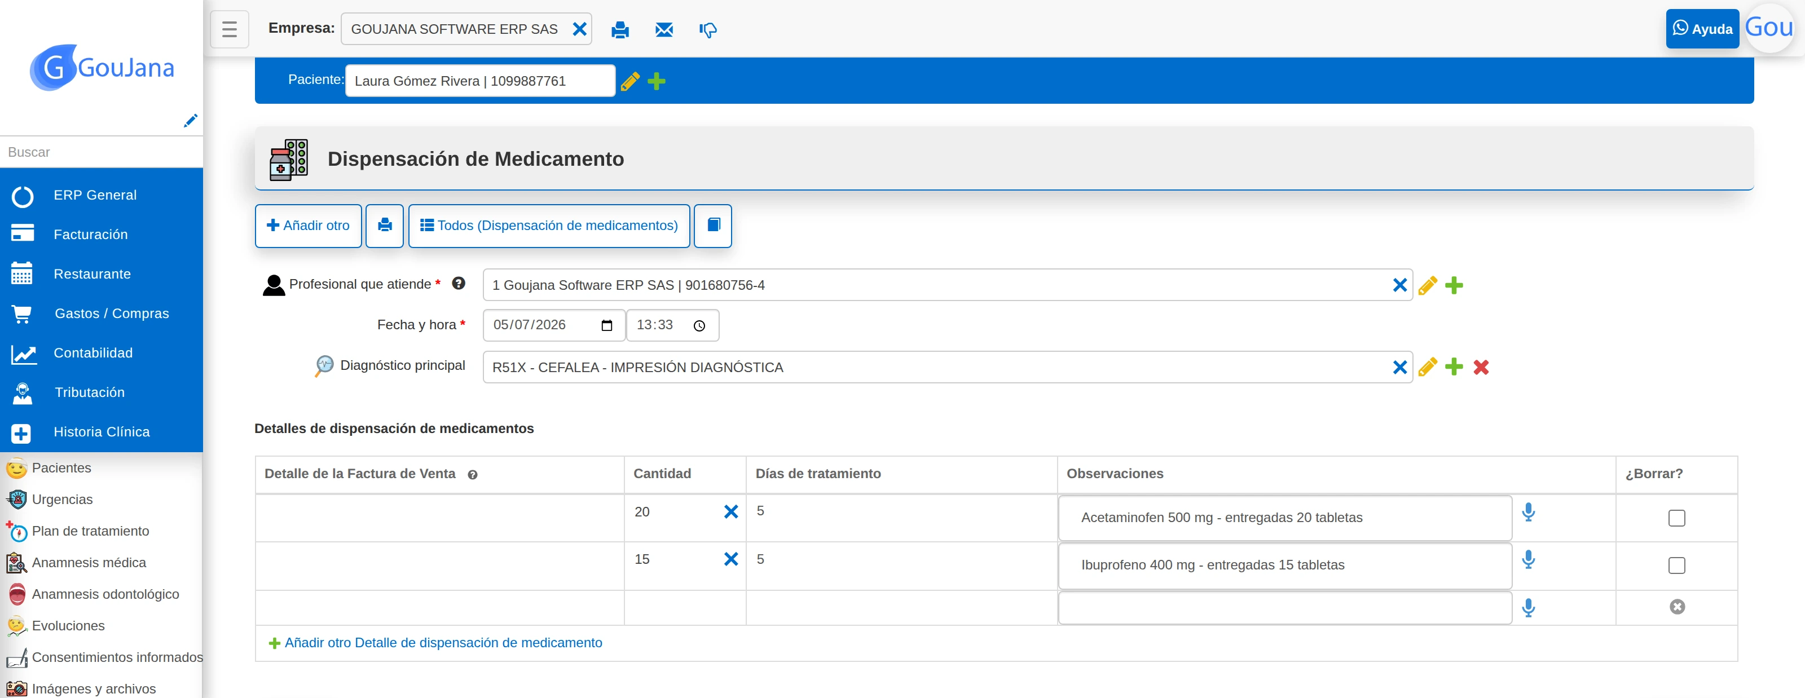Check Borrar box for Acetaminofen row
This screenshot has height=698, width=1805.
(x=1676, y=518)
